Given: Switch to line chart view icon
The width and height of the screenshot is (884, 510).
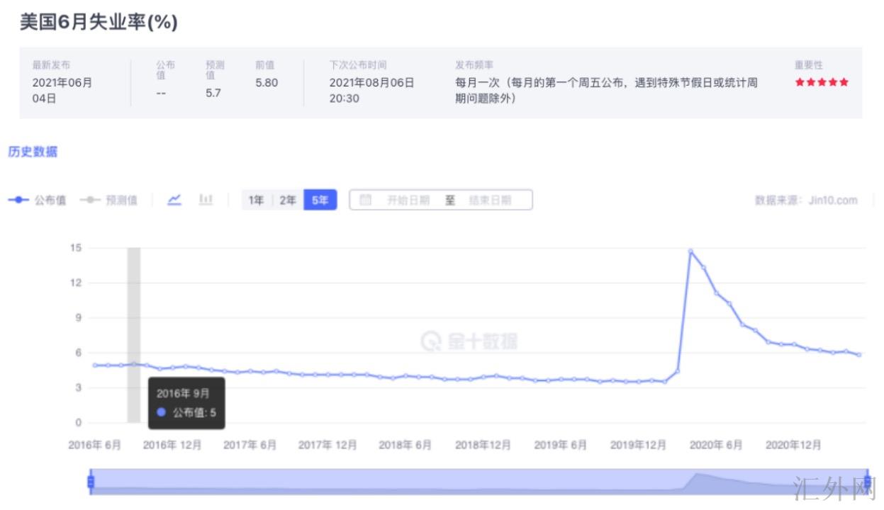Looking at the screenshot, I should tap(174, 200).
